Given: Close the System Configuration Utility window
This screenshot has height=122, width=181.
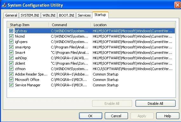Looking at the screenshot, I should [178, 5].
